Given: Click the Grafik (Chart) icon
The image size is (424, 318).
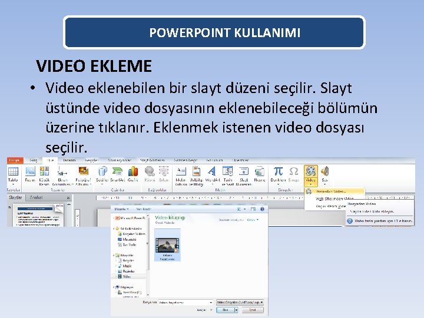Looking at the screenshot, I should pyautogui.click(x=132, y=171).
